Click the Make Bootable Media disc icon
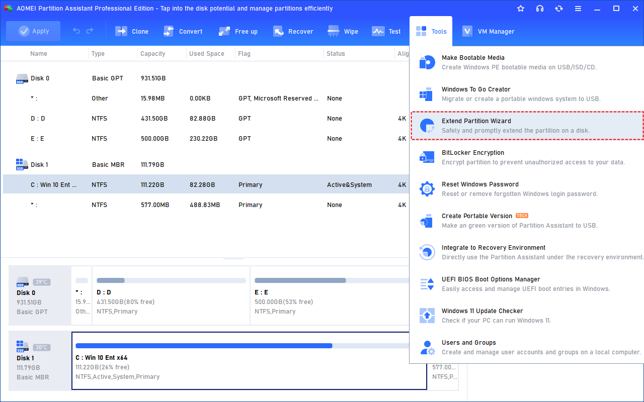The height and width of the screenshot is (402, 644). pos(427,62)
